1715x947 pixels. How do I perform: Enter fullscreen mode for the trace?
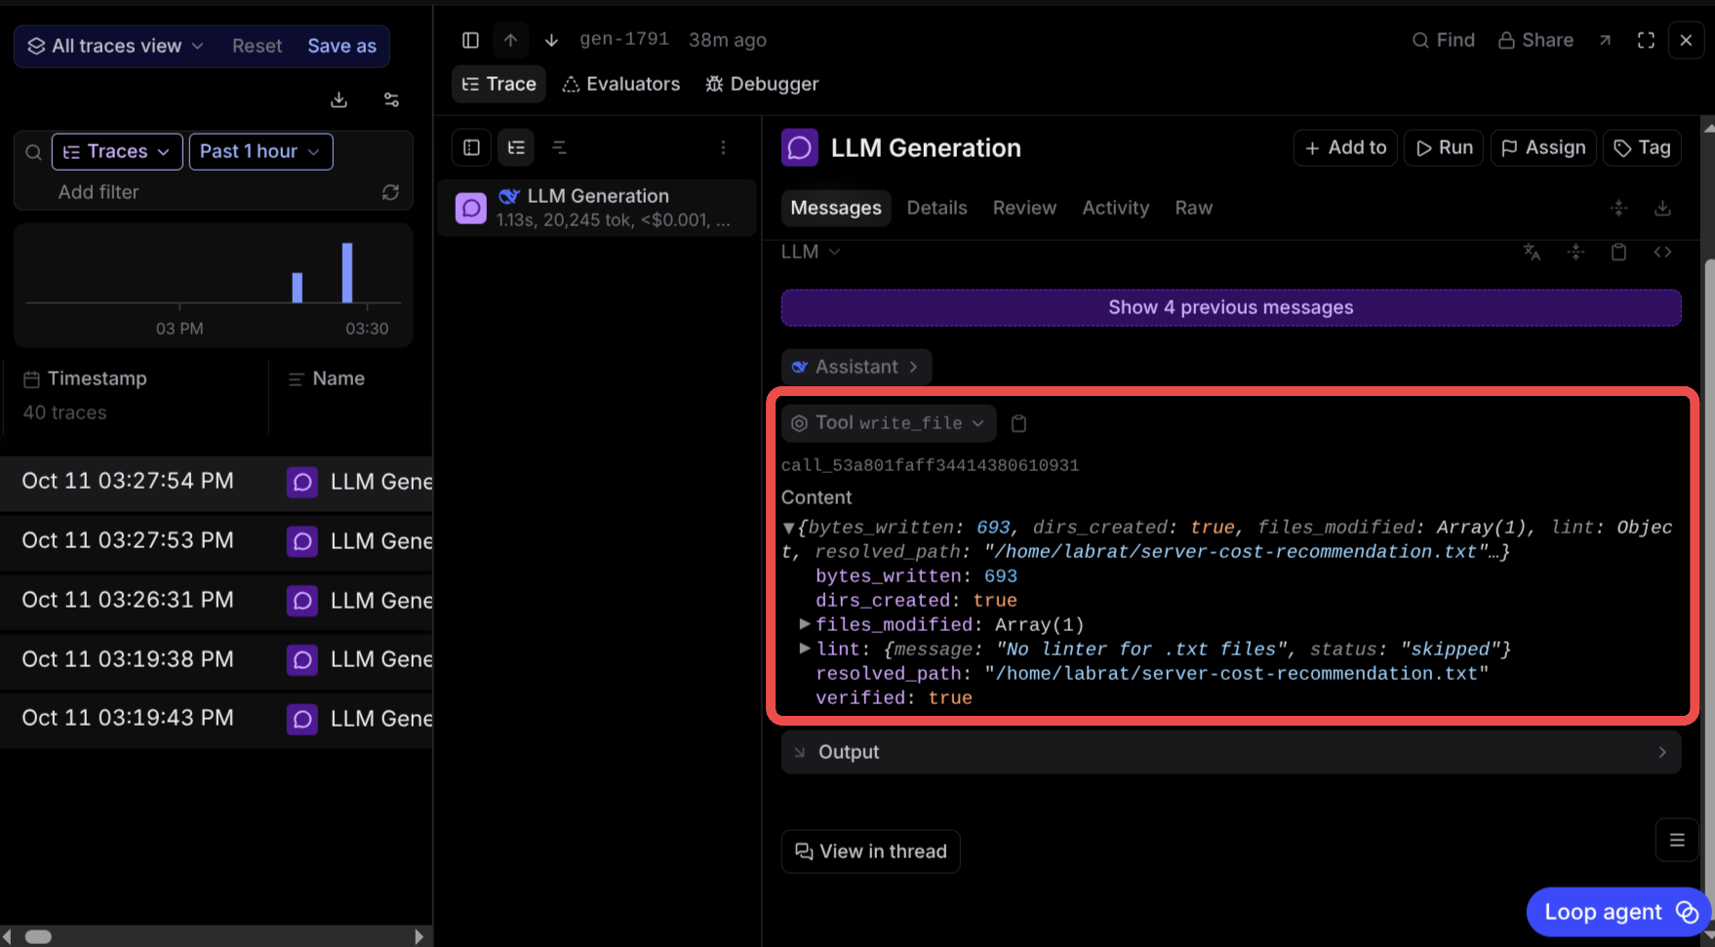(1646, 40)
